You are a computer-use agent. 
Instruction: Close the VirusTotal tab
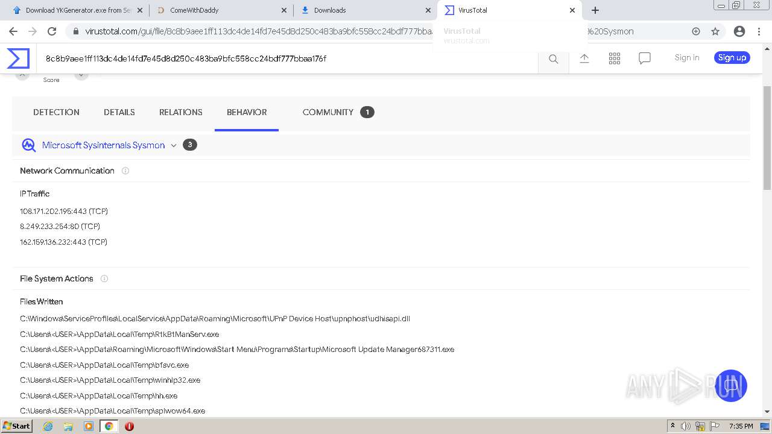[572, 10]
